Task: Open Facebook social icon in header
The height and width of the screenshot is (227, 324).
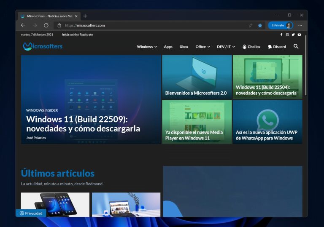Action: 281,35
